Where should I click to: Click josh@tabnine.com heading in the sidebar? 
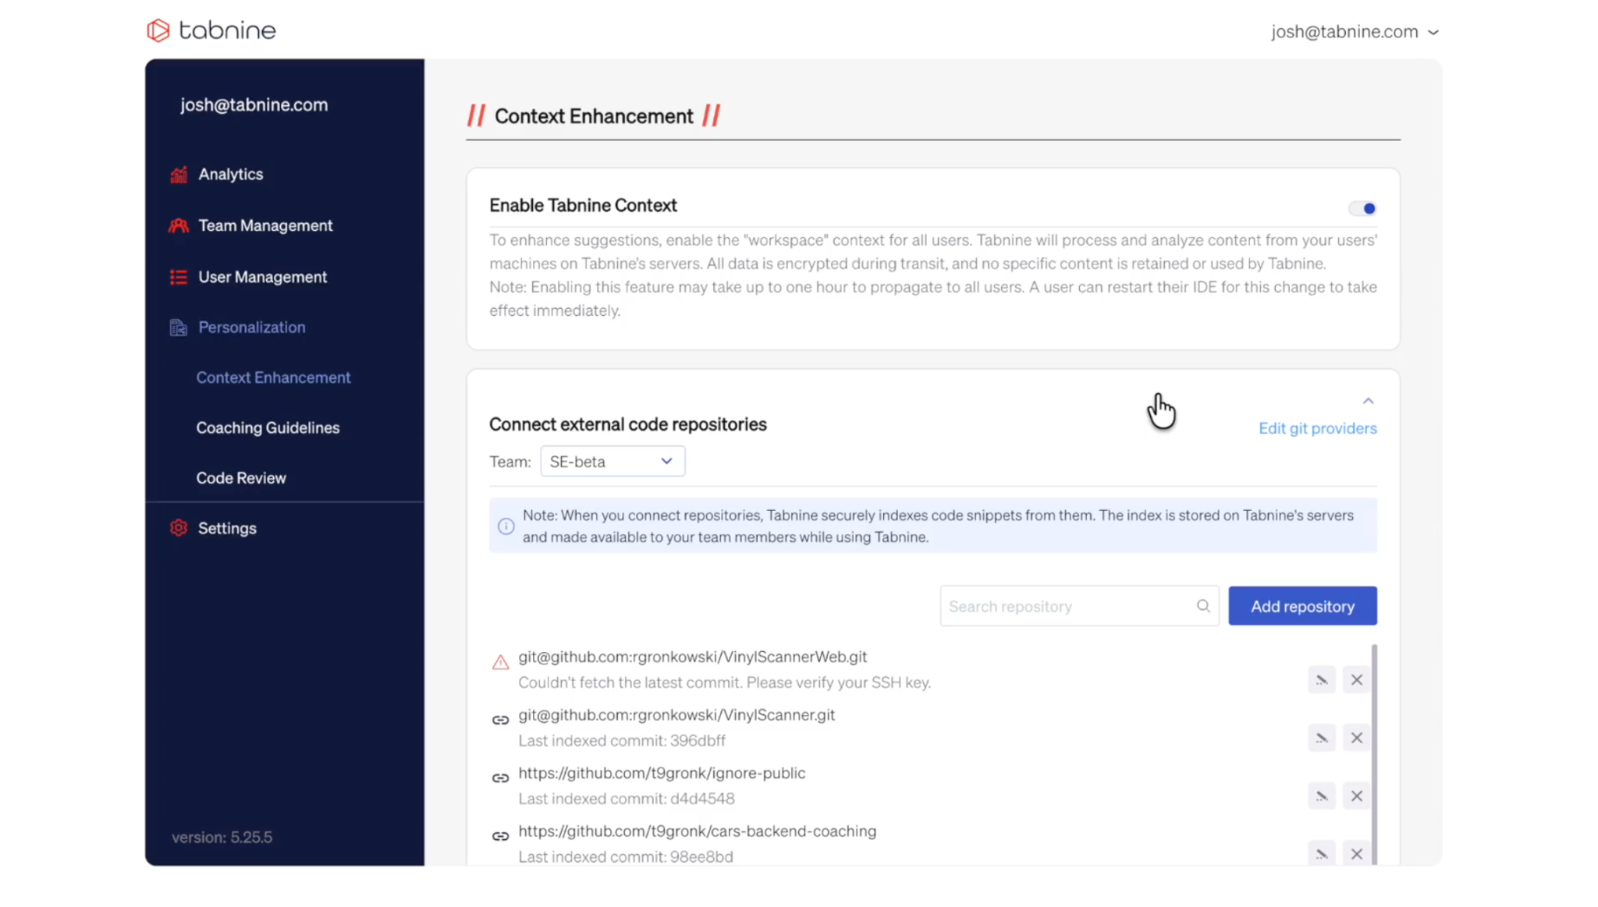point(254,105)
